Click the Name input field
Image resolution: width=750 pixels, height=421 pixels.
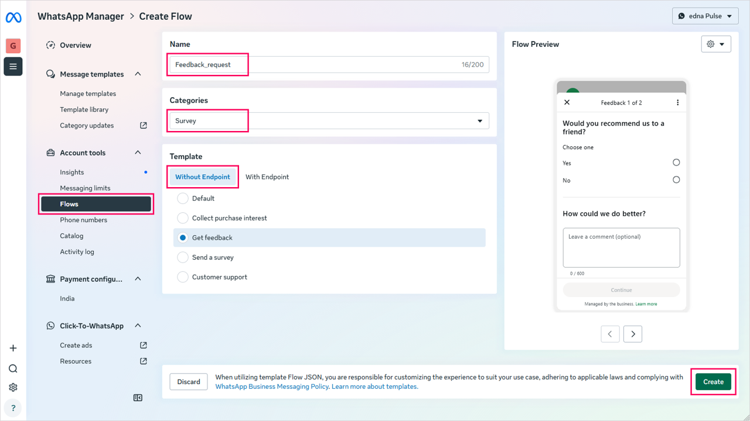click(x=329, y=65)
